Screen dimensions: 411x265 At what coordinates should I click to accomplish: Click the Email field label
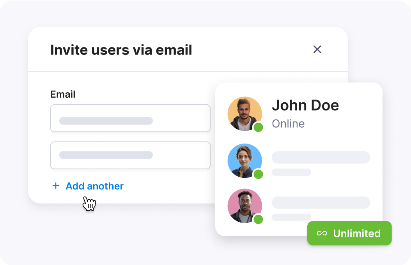point(63,94)
